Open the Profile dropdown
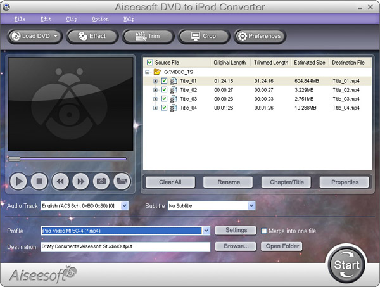380x287 pixels. (206, 231)
